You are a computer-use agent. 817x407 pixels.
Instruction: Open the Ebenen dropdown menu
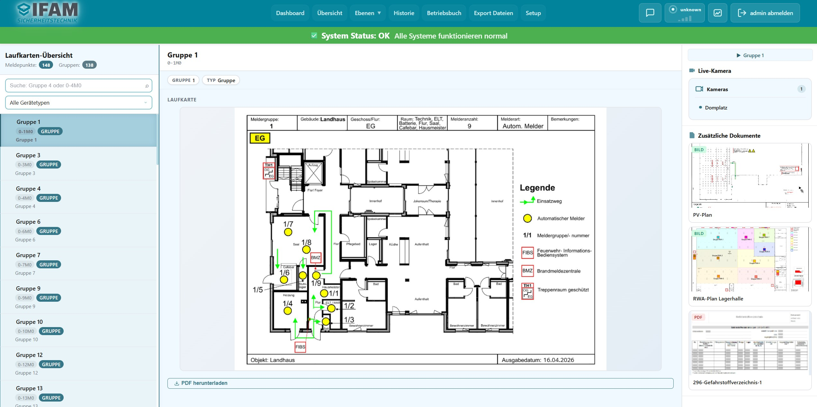pyautogui.click(x=368, y=13)
